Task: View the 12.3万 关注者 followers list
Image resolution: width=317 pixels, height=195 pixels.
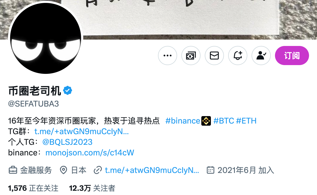Action: 92,188
